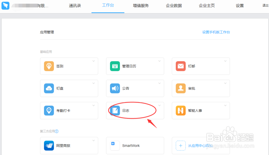This screenshot has height=155, width=269.
Task: Switch to the 通讯录 tab
Action: [x=75, y=6]
